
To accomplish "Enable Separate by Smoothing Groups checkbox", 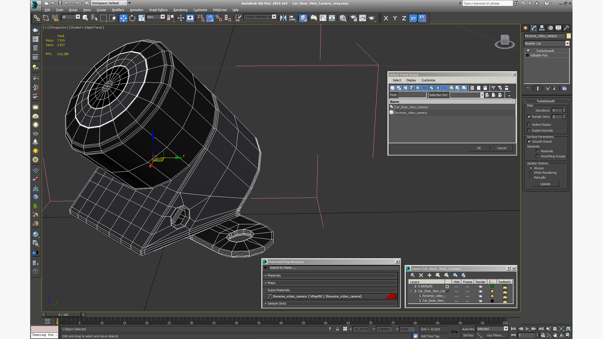I will [538, 156].
